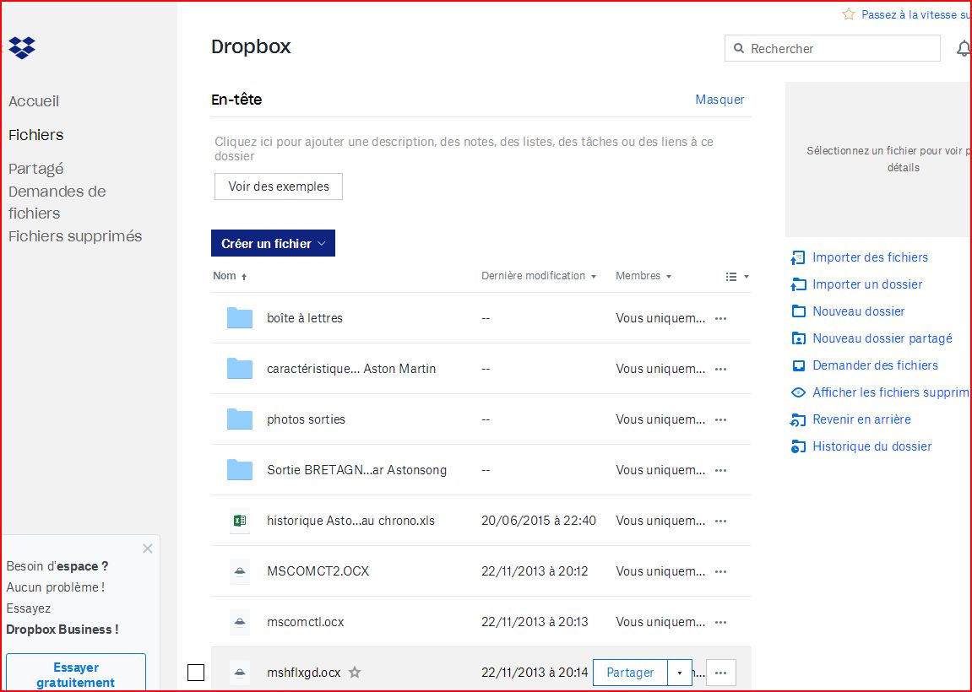Click the search magnifier icon
Image resolution: width=972 pixels, height=692 pixels.
click(738, 48)
